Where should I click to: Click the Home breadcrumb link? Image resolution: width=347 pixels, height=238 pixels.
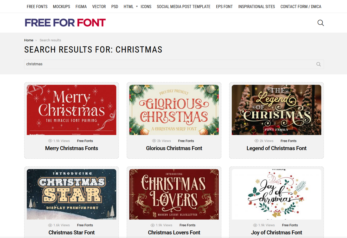pos(29,40)
